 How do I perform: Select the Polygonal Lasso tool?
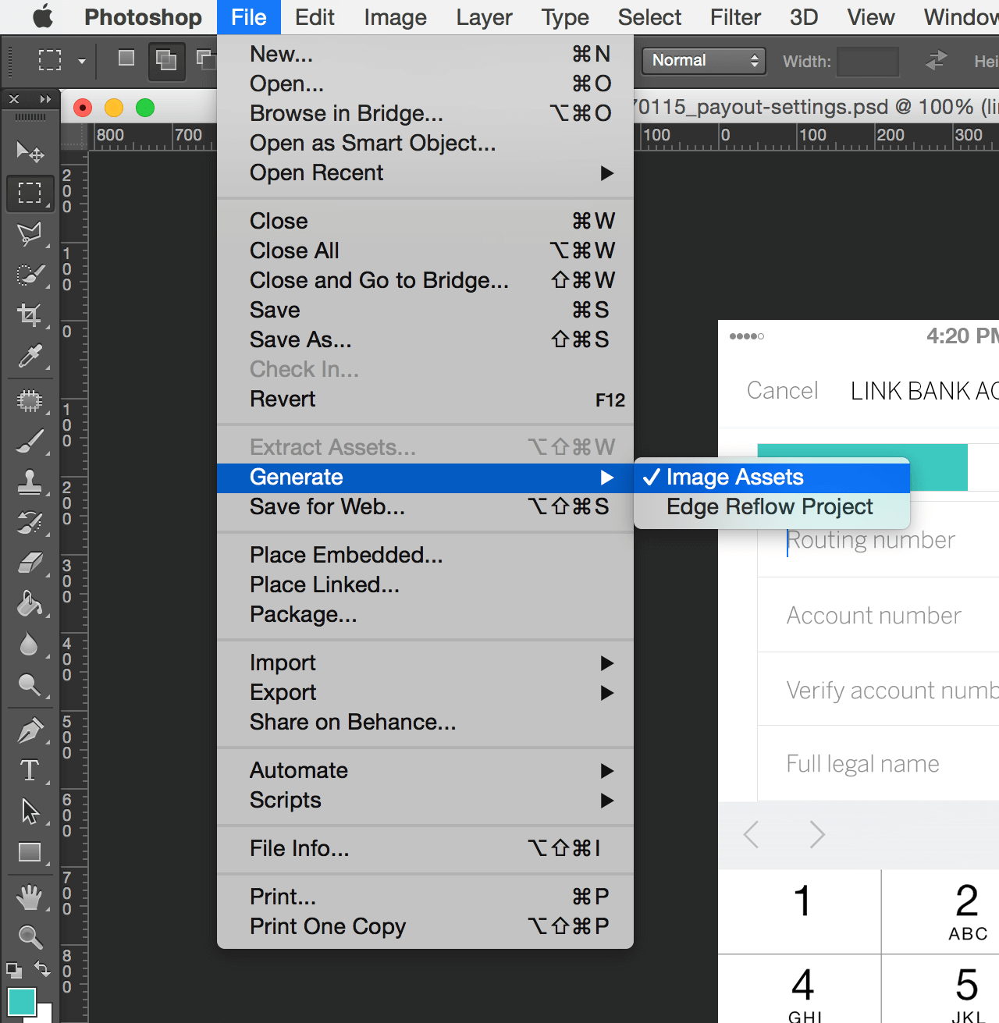point(30,233)
